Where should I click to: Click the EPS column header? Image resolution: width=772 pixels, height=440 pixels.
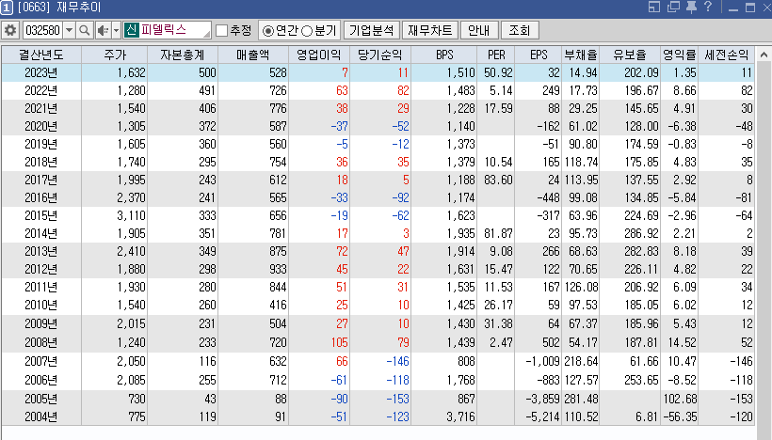(x=539, y=55)
